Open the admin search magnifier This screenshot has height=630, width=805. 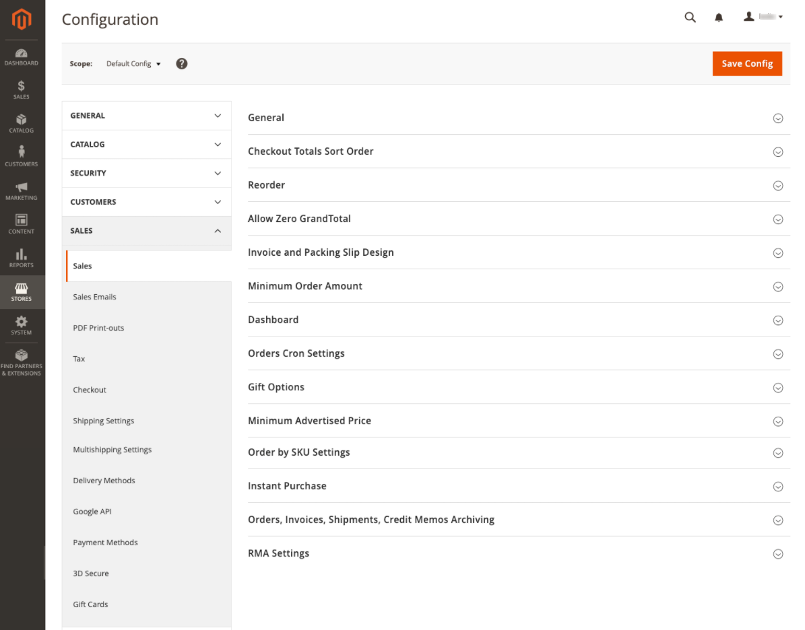(690, 17)
